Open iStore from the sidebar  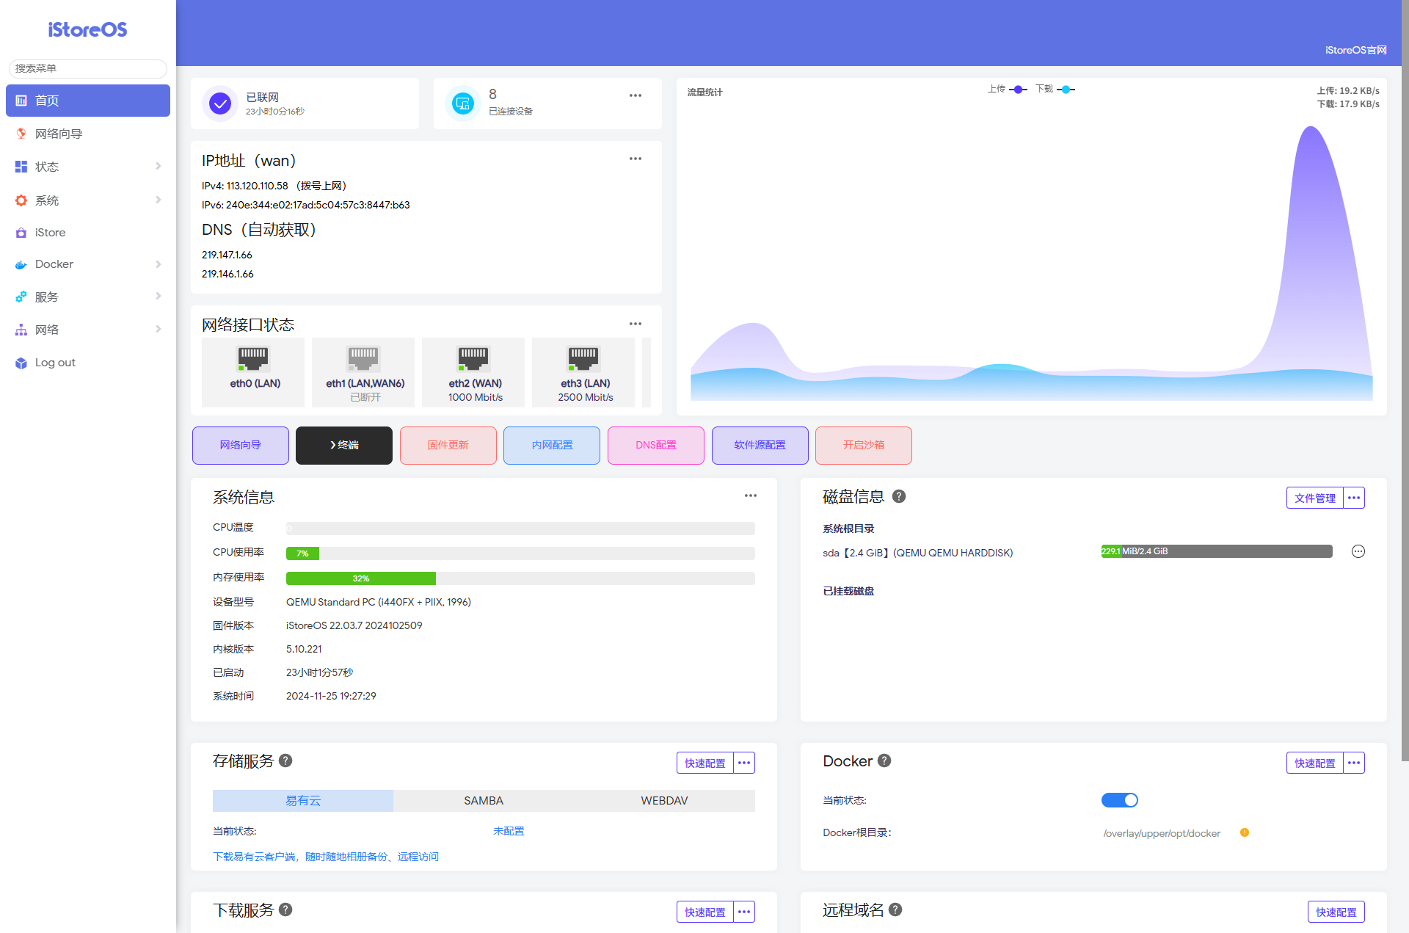[x=50, y=232]
